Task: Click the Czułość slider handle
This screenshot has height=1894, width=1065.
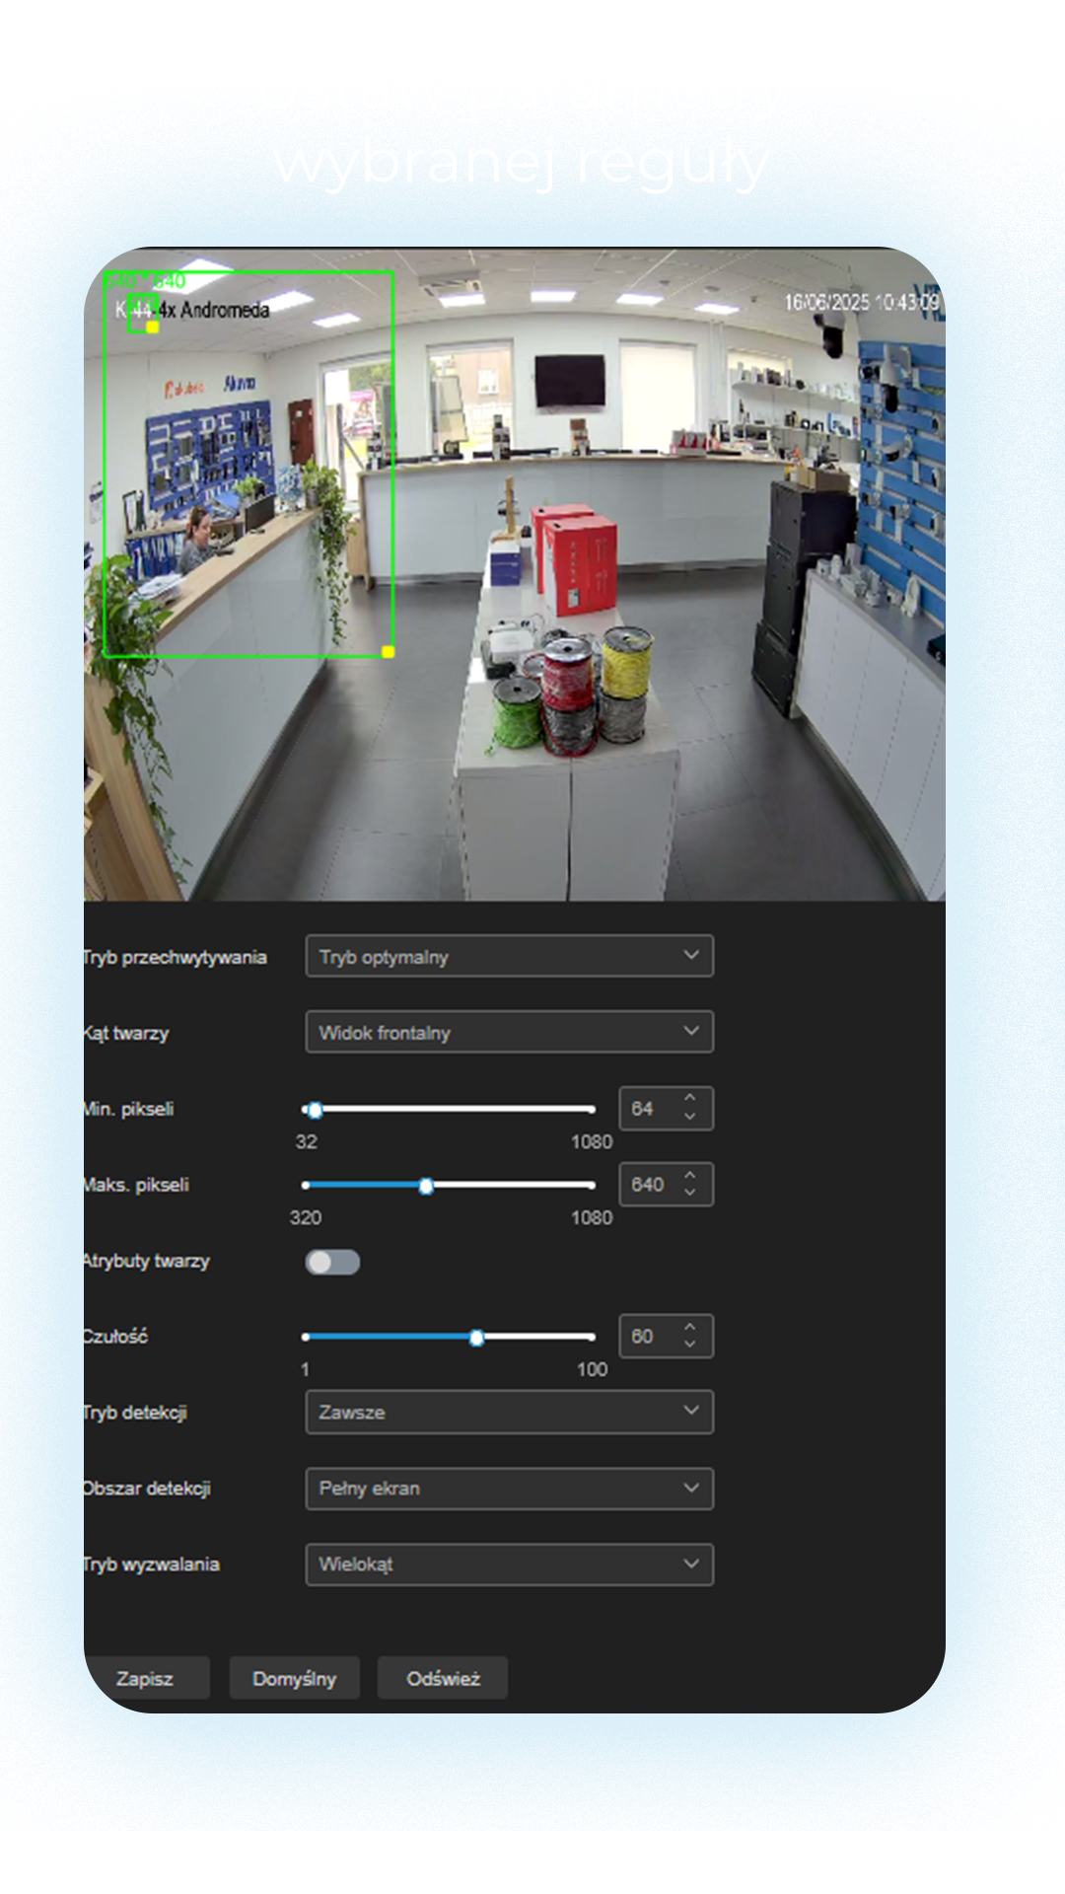Action: pyautogui.click(x=477, y=1338)
